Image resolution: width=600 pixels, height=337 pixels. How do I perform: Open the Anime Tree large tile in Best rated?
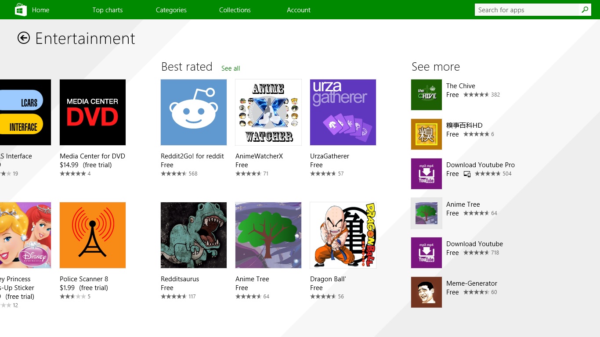(x=268, y=235)
